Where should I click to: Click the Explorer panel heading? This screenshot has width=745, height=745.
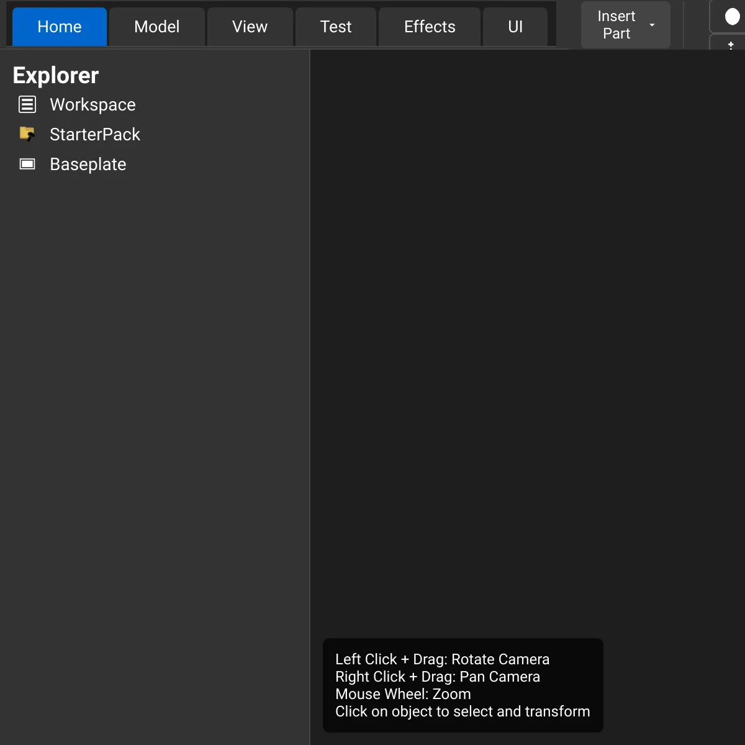click(56, 75)
